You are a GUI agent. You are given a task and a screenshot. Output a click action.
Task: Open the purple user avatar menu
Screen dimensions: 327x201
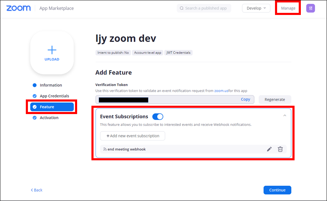[x=310, y=8]
